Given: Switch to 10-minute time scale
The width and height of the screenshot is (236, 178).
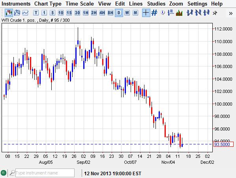Looking at the screenshot, I should click(61, 13).
